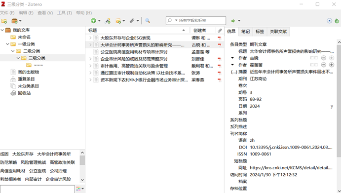Switch to the 关联文献 tab
341x193 pixels.
(x=278, y=32)
